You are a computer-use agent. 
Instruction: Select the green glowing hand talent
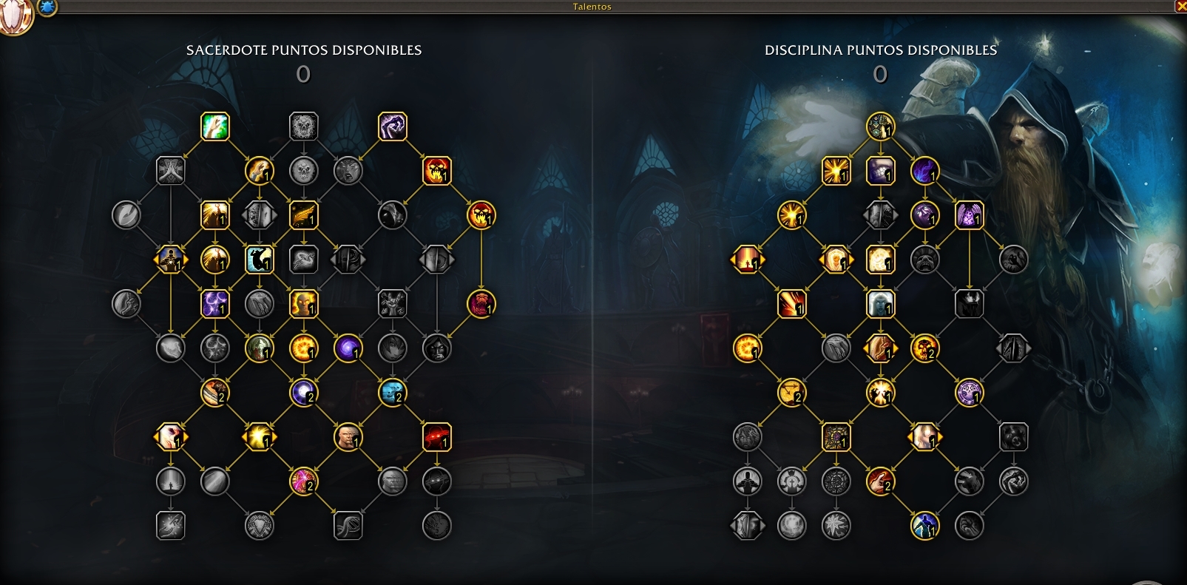pyautogui.click(x=215, y=126)
